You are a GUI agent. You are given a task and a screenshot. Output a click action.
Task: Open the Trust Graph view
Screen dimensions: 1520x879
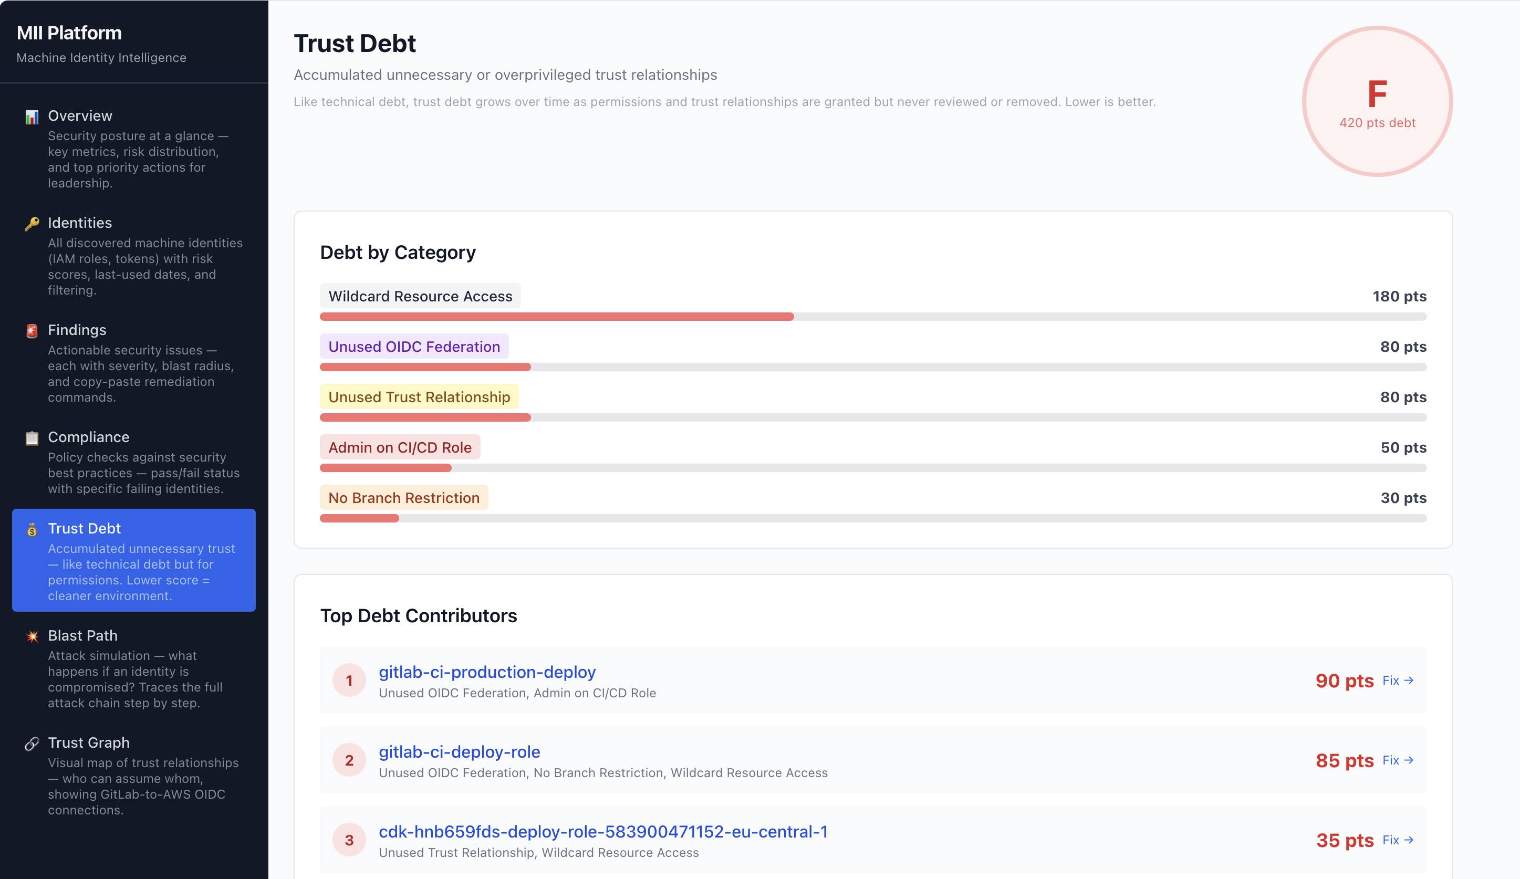(134, 776)
